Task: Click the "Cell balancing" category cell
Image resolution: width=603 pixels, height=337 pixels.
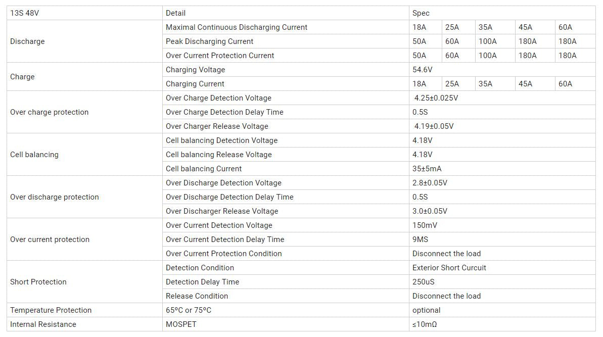Action: pos(34,155)
